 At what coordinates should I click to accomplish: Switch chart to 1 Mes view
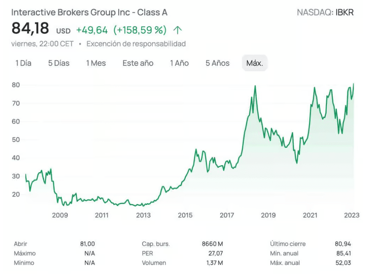coord(96,63)
